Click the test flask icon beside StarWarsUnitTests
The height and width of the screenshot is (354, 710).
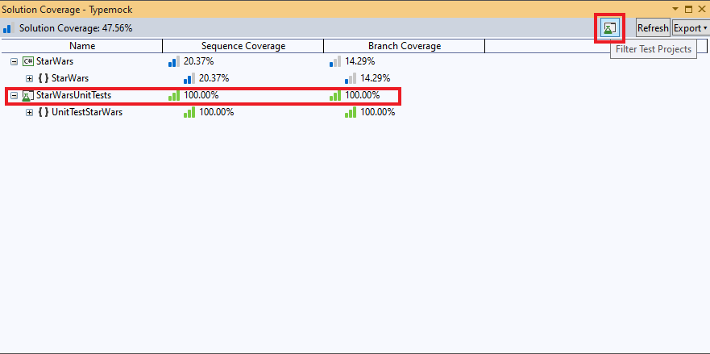(x=27, y=95)
